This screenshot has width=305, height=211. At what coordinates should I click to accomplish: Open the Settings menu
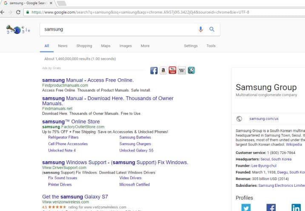coord(191,46)
